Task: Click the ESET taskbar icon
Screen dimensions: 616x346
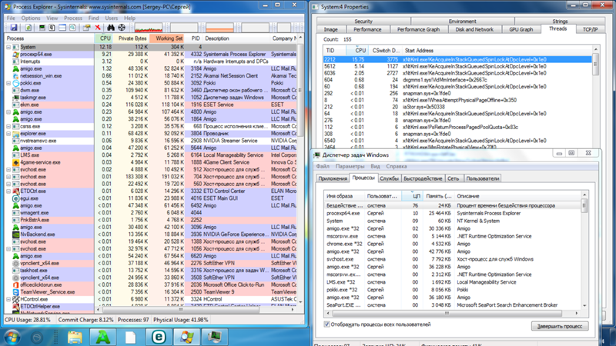Action: [159, 337]
